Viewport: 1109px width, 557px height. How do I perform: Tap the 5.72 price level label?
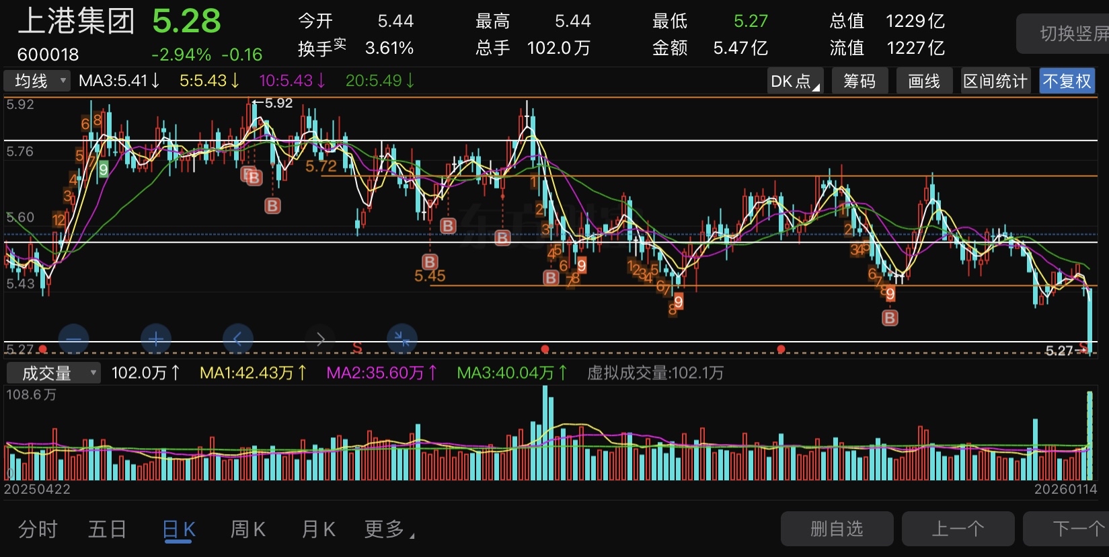[x=321, y=166]
